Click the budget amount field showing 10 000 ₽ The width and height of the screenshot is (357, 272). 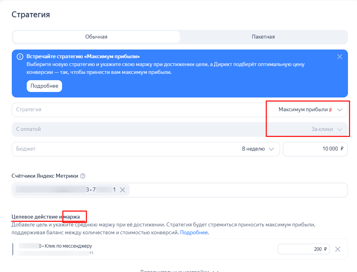tap(315, 149)
